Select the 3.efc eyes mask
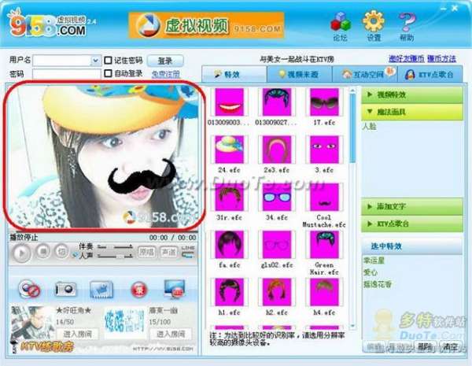 [x=324, y=150]
